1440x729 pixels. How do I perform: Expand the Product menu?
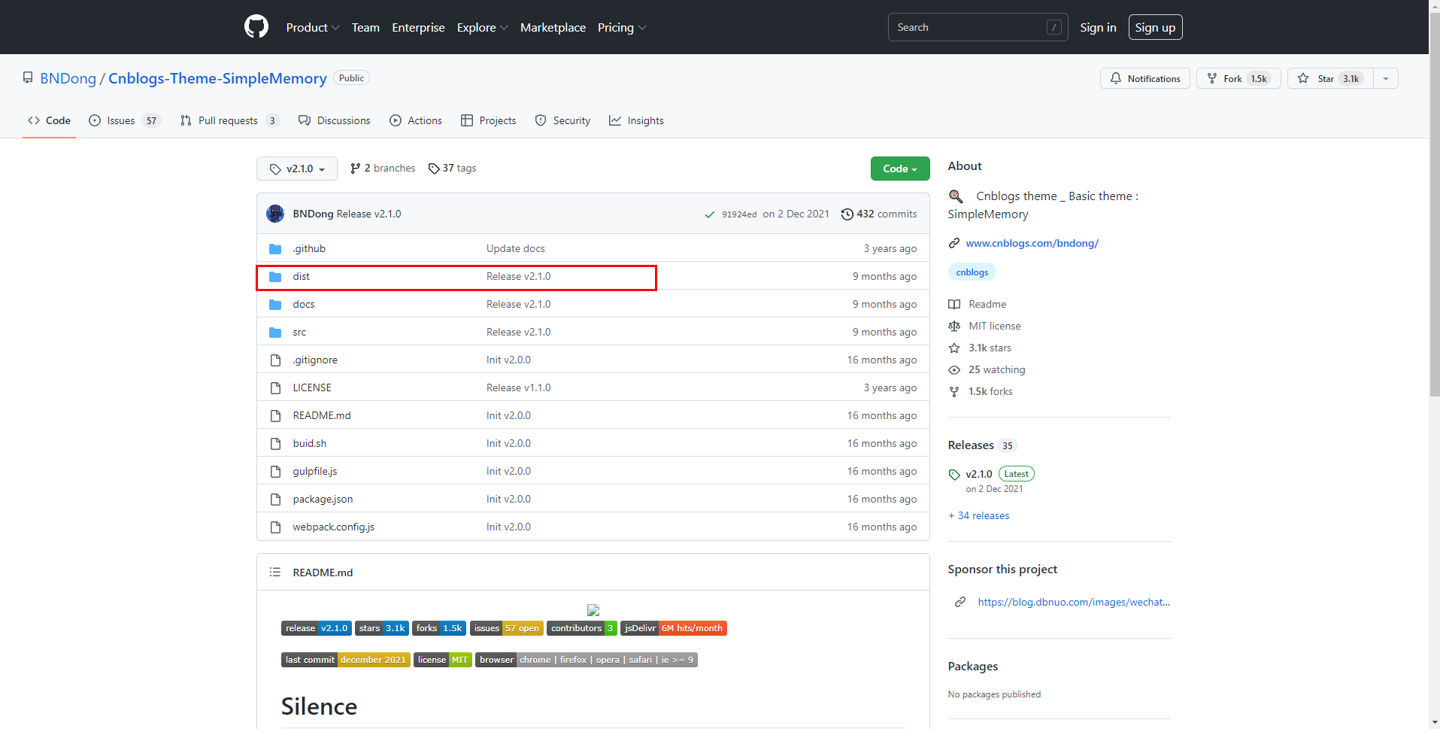pos(313,27)
